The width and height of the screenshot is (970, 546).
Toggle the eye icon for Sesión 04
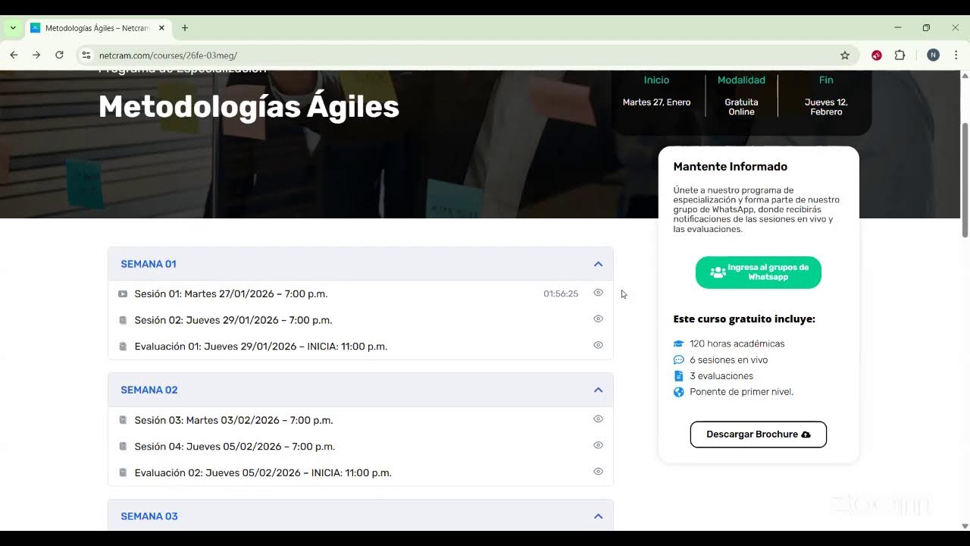[x=598, y=445]
